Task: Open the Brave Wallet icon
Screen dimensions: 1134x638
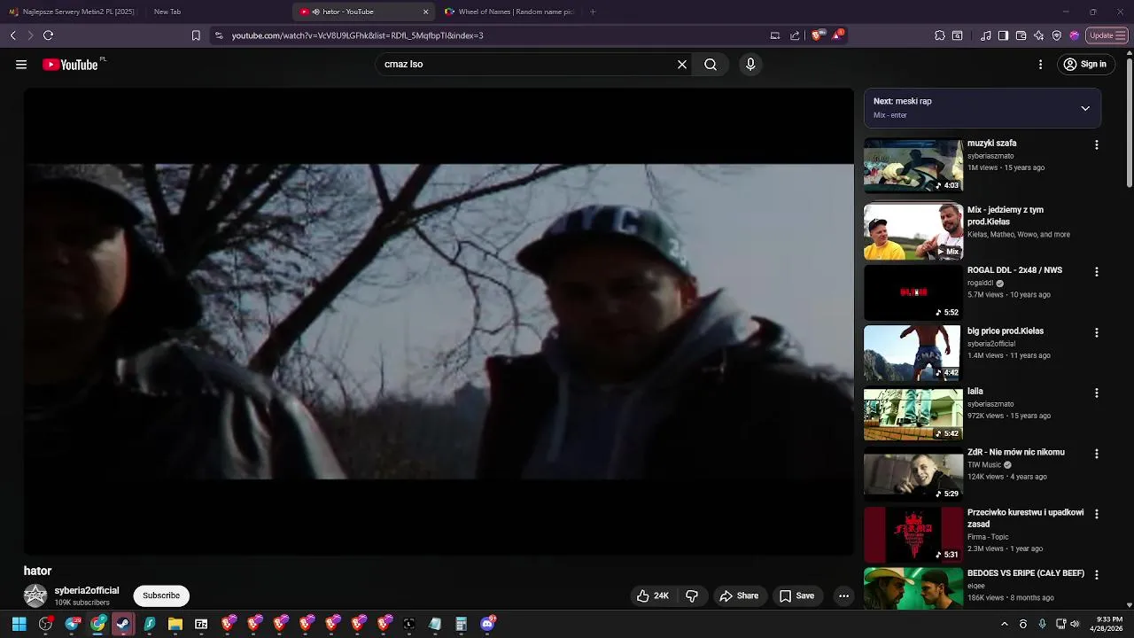Action: [1021, 35]
